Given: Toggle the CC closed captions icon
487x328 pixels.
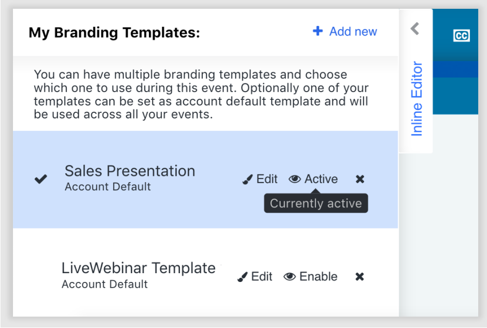Looking at the screenshot, I should point(461,35).
